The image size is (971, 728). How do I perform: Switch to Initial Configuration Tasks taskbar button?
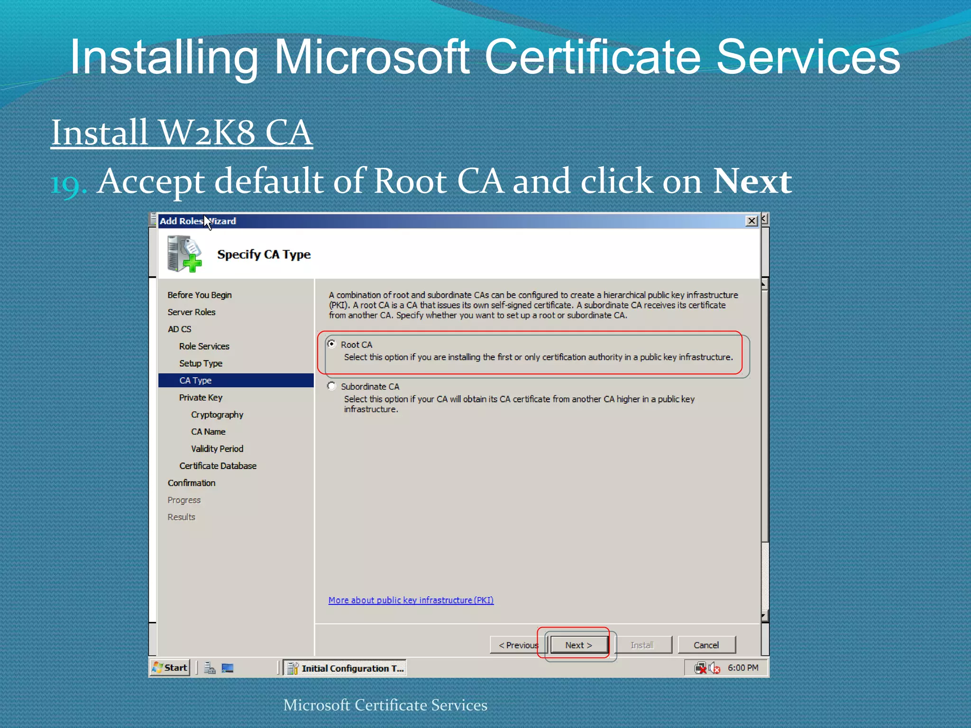pos(345,668)
